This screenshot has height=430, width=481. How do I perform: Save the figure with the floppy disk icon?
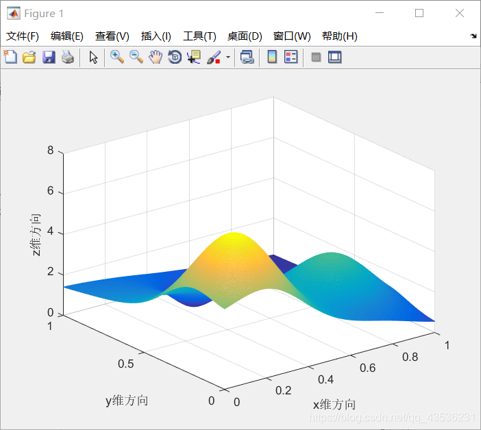[x=49, y=57]
